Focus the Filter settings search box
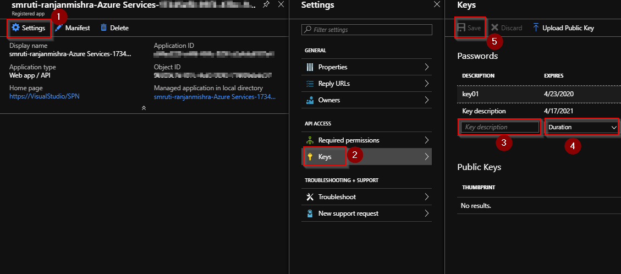Image resolution: width=621 pixels, height=274 pixels. 367,30
